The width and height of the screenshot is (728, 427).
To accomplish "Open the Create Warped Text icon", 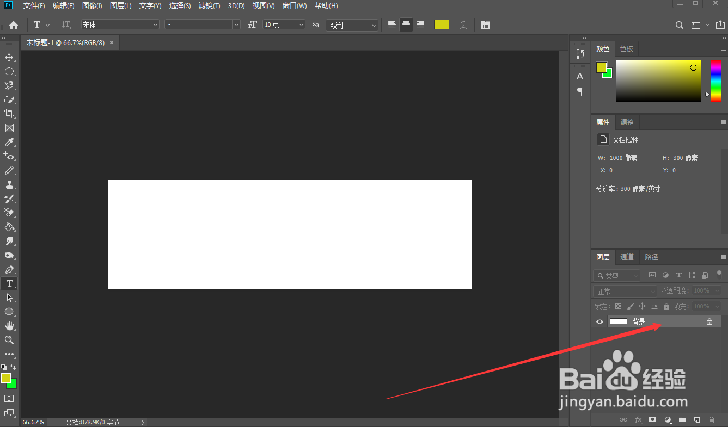I will click(463, 25).
